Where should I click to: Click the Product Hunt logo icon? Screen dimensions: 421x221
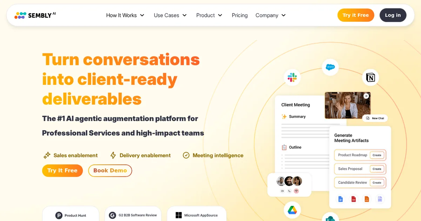pyautogui.click(x=59, y=215)
